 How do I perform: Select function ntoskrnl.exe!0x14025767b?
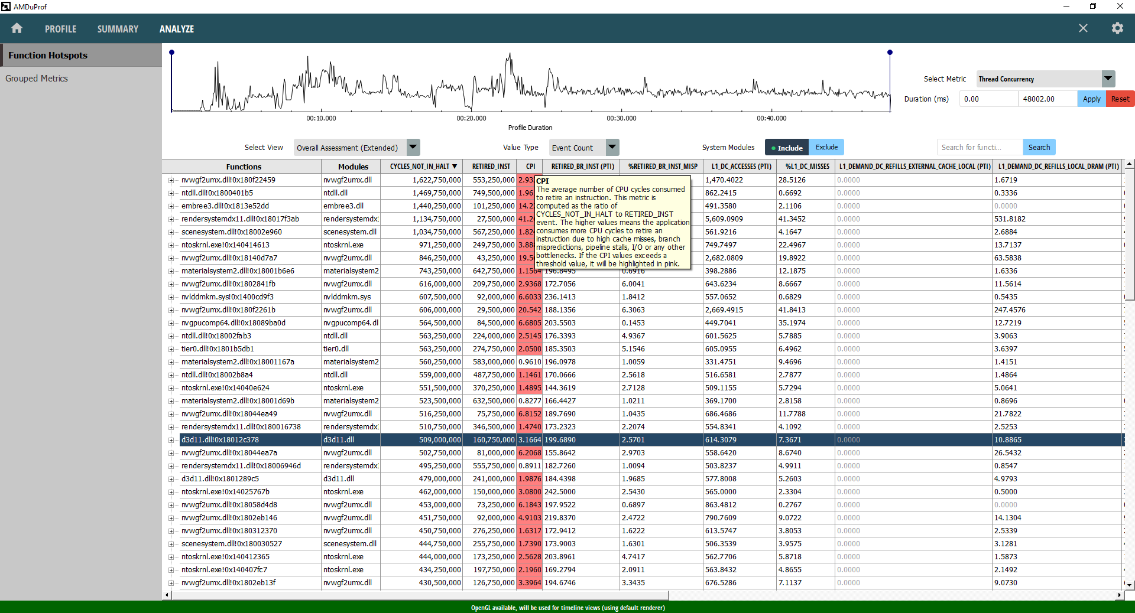[225, 492]
